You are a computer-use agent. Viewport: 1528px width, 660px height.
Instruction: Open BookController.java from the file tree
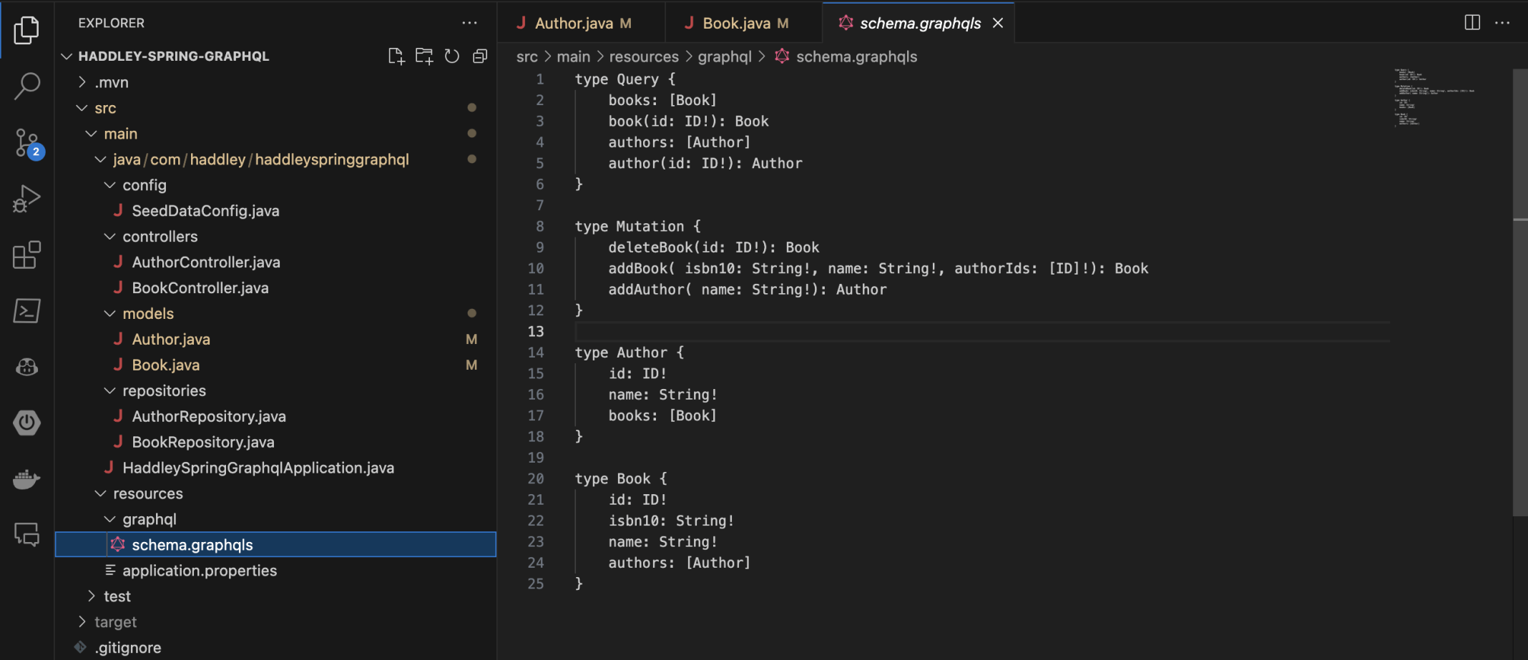[200, 288]
